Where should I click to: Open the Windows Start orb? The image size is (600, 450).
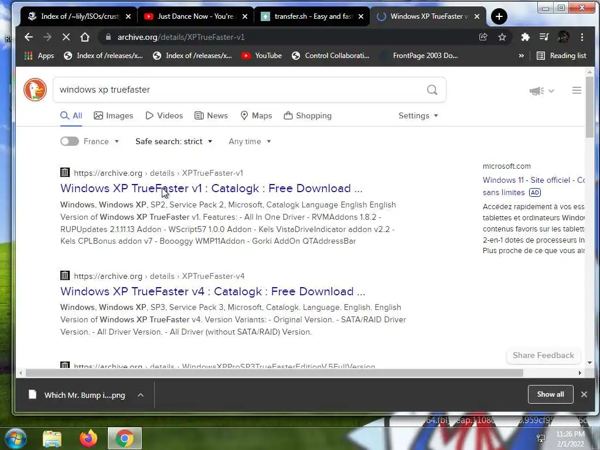[15, 438]
